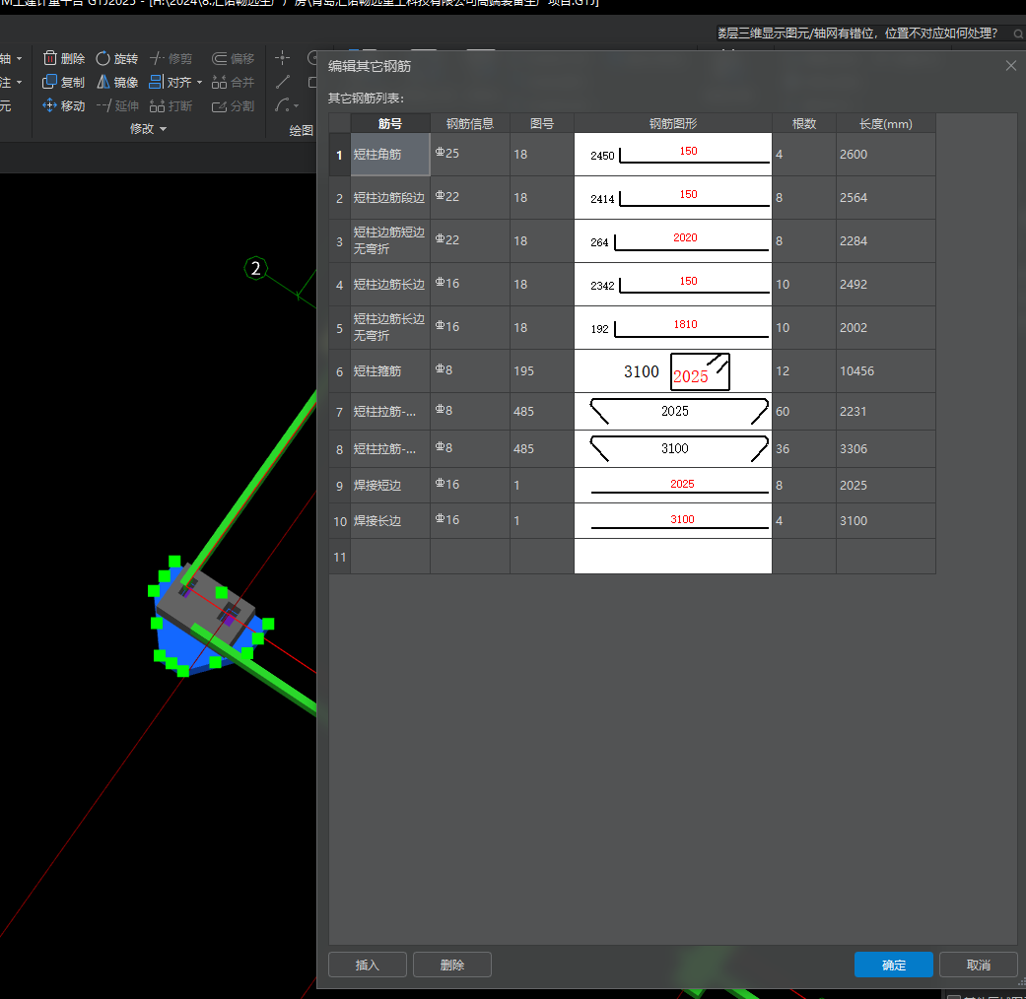Click the 筋号 column header
This screenshot has width=1026, height=999.
pyautogui.click(x=390, y=124)
